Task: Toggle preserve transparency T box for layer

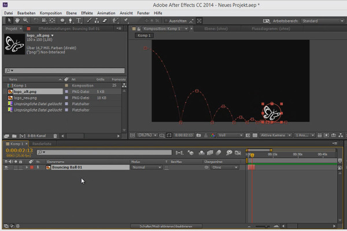Action: [167, 167]
